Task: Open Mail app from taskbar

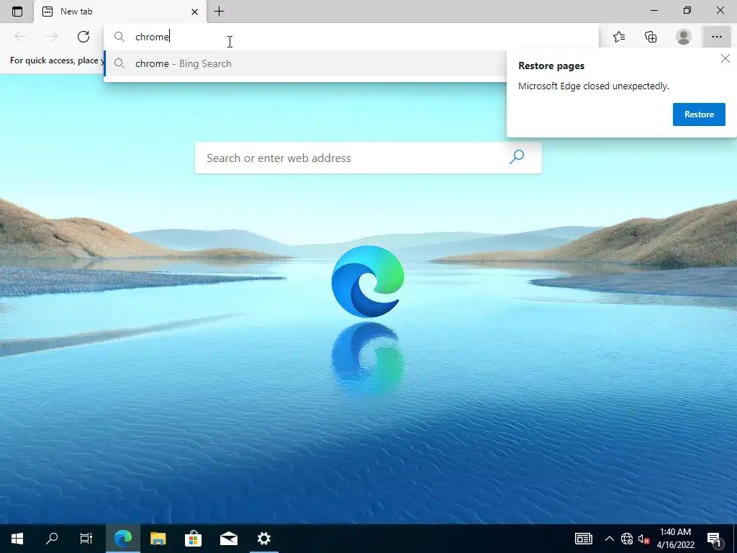Action: (228, 539)
